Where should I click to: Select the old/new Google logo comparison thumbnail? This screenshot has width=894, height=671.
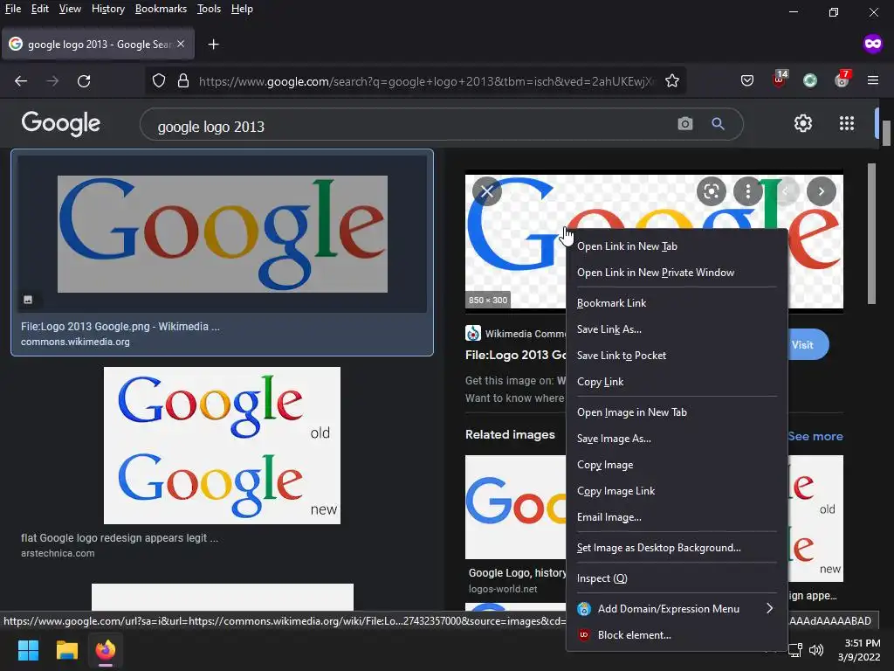point(222,446)
